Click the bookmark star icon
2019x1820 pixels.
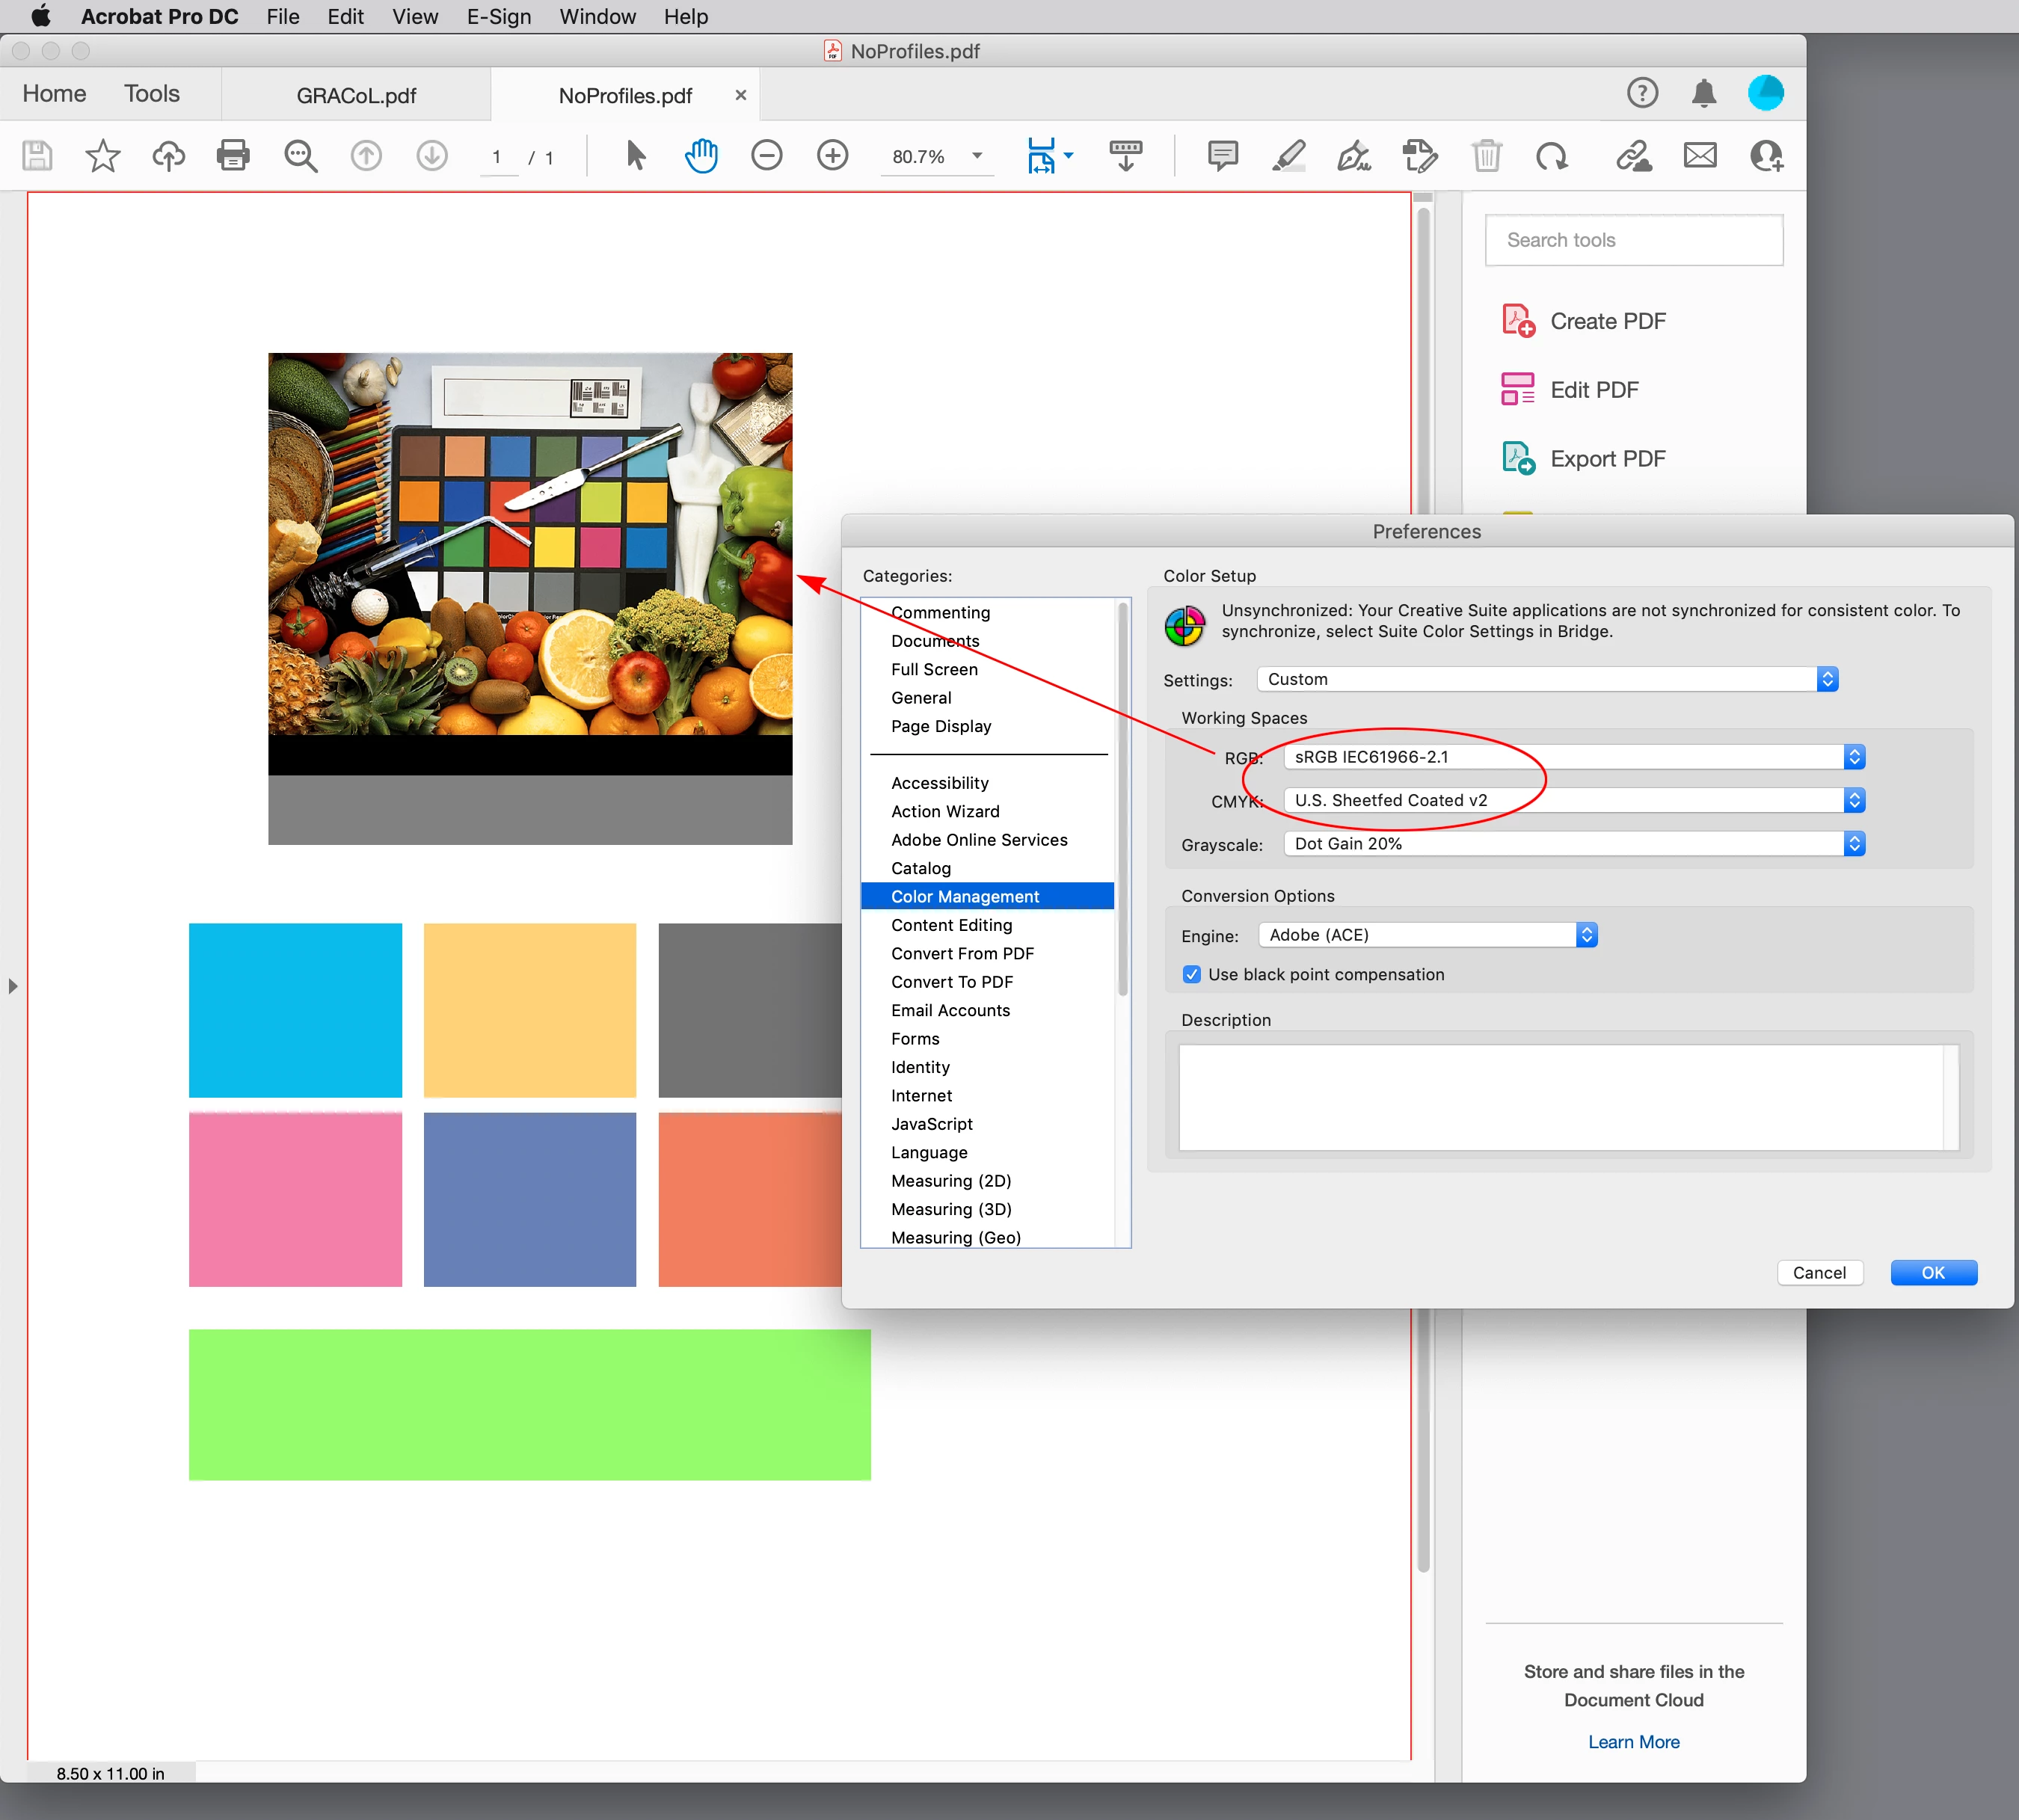tap(102, 156)
